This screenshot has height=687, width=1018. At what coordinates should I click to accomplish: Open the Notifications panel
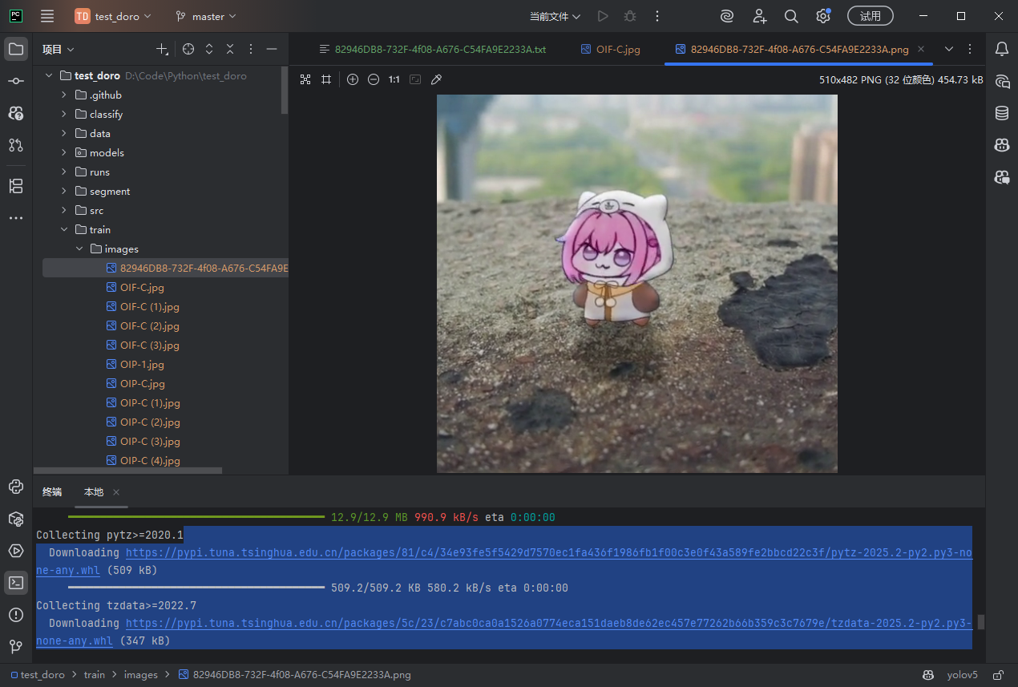[1001, 49]
